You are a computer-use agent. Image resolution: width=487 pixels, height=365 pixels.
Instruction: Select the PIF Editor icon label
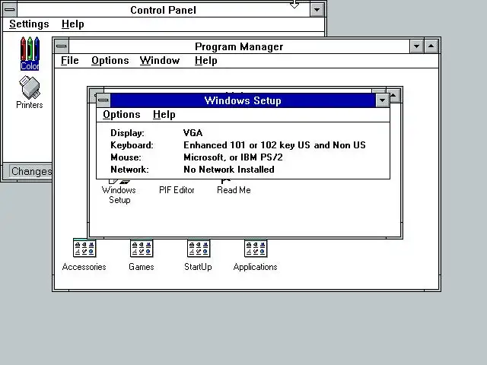tap(177, 190)
